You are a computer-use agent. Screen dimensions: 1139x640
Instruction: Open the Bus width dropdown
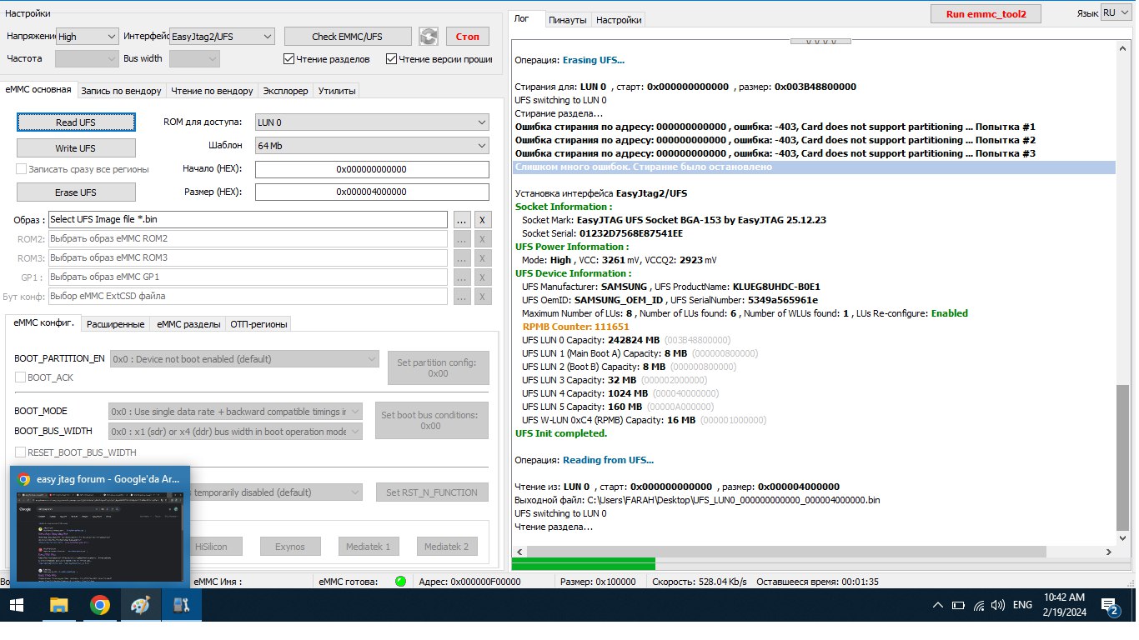pos(194,58)
